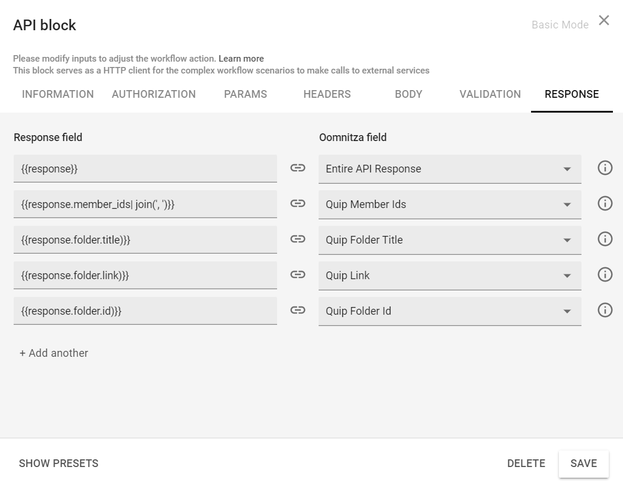623x486 pixels.
Task: Switch to the VALIDATION tab
Action: (490, 94)
